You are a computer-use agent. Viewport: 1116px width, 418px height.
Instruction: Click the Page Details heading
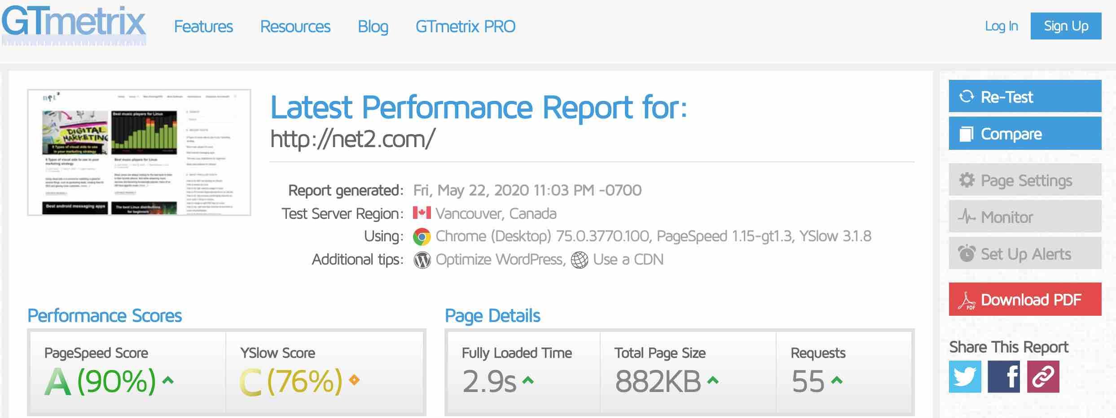point(492,316)
